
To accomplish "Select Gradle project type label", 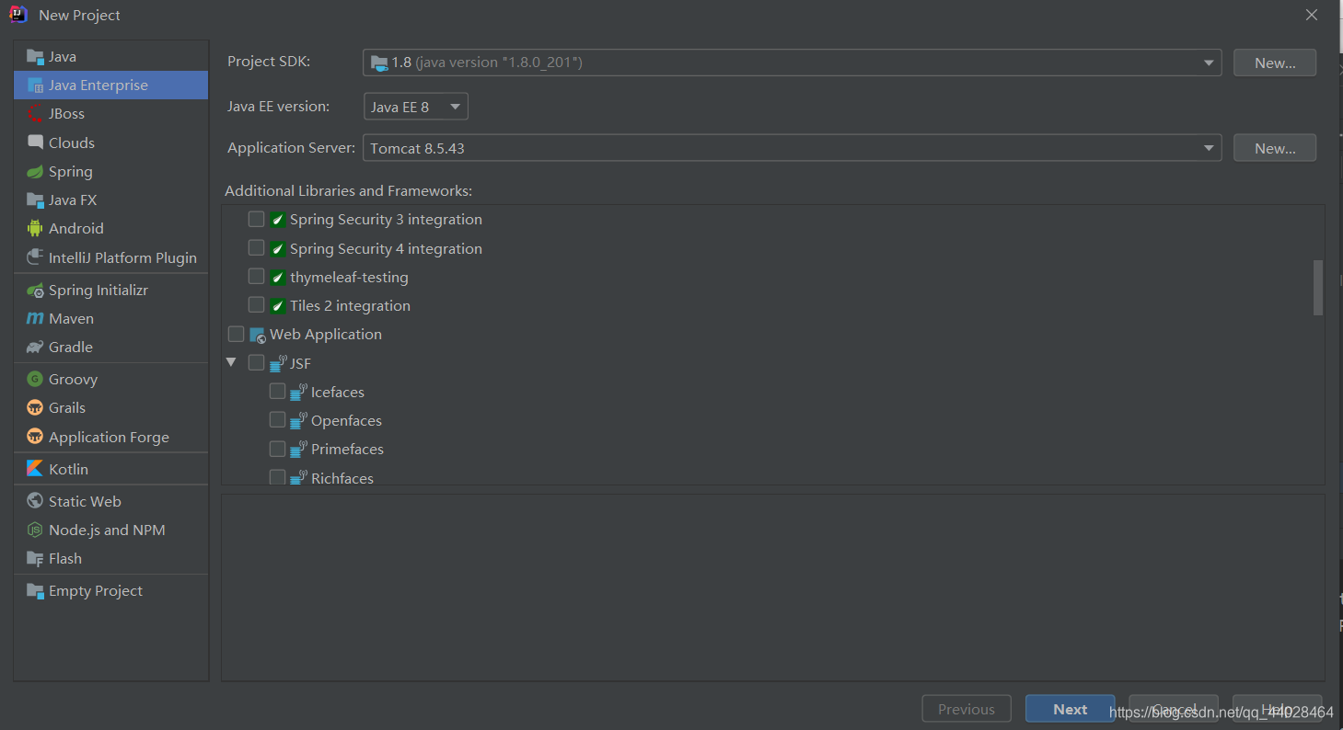I will point(71,348).
